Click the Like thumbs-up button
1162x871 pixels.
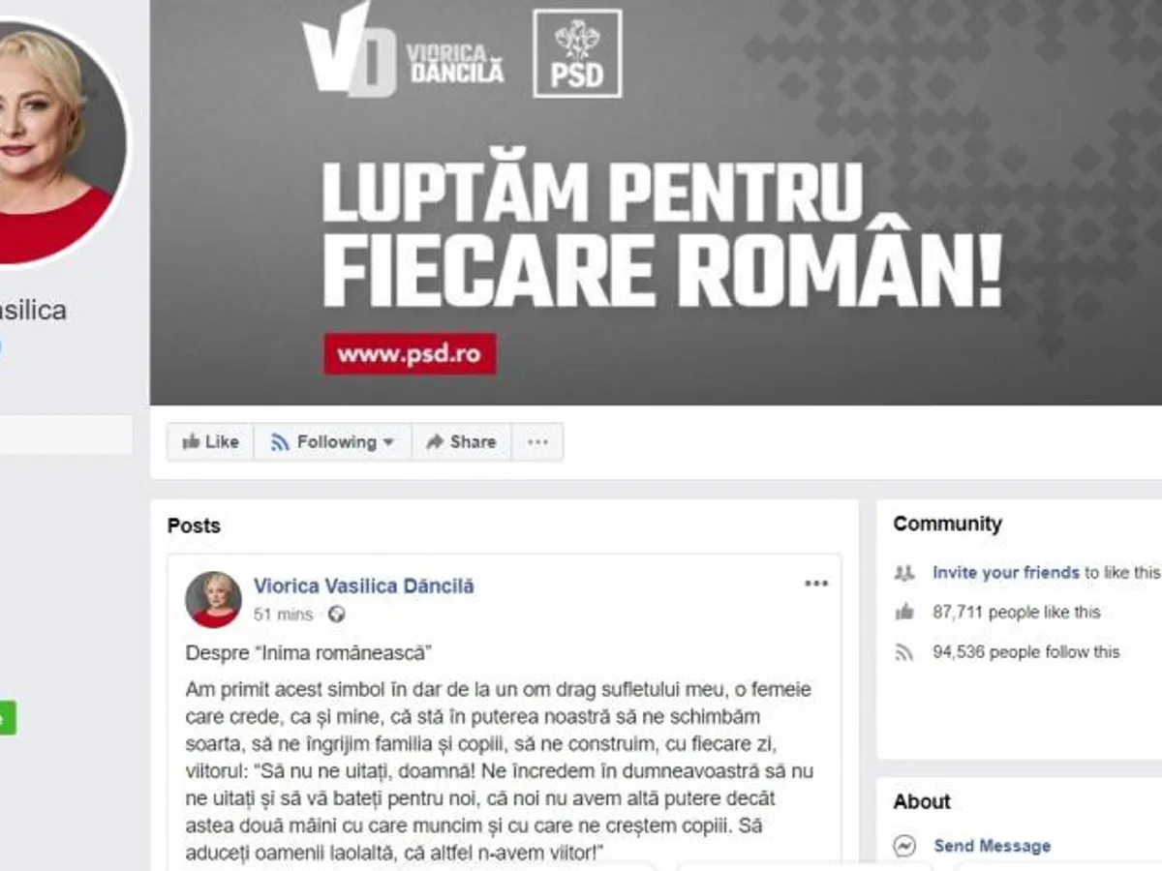[x=210, y=442]
